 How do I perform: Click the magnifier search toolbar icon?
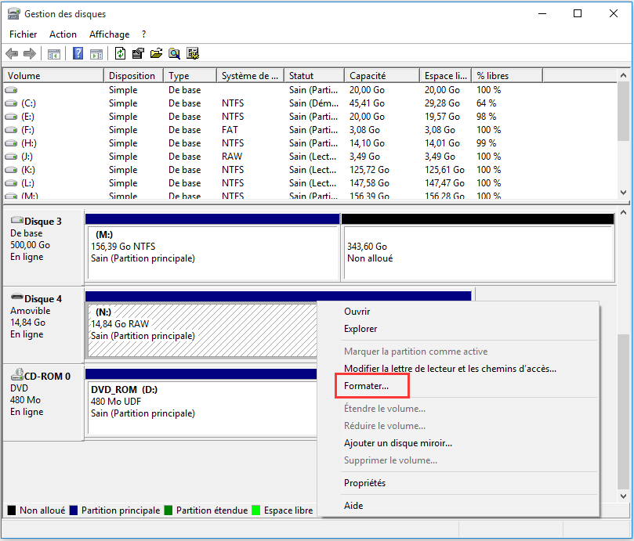click(x=174, y=53)
